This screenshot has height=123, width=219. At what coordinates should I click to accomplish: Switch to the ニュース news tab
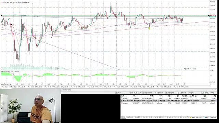click(144, 118)
